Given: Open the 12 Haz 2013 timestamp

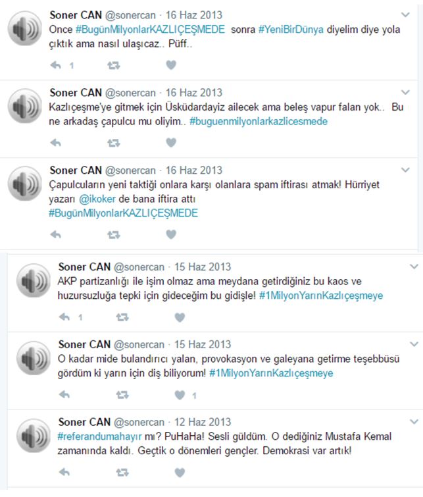Looking at the screenshot, I should pos(203,422).
